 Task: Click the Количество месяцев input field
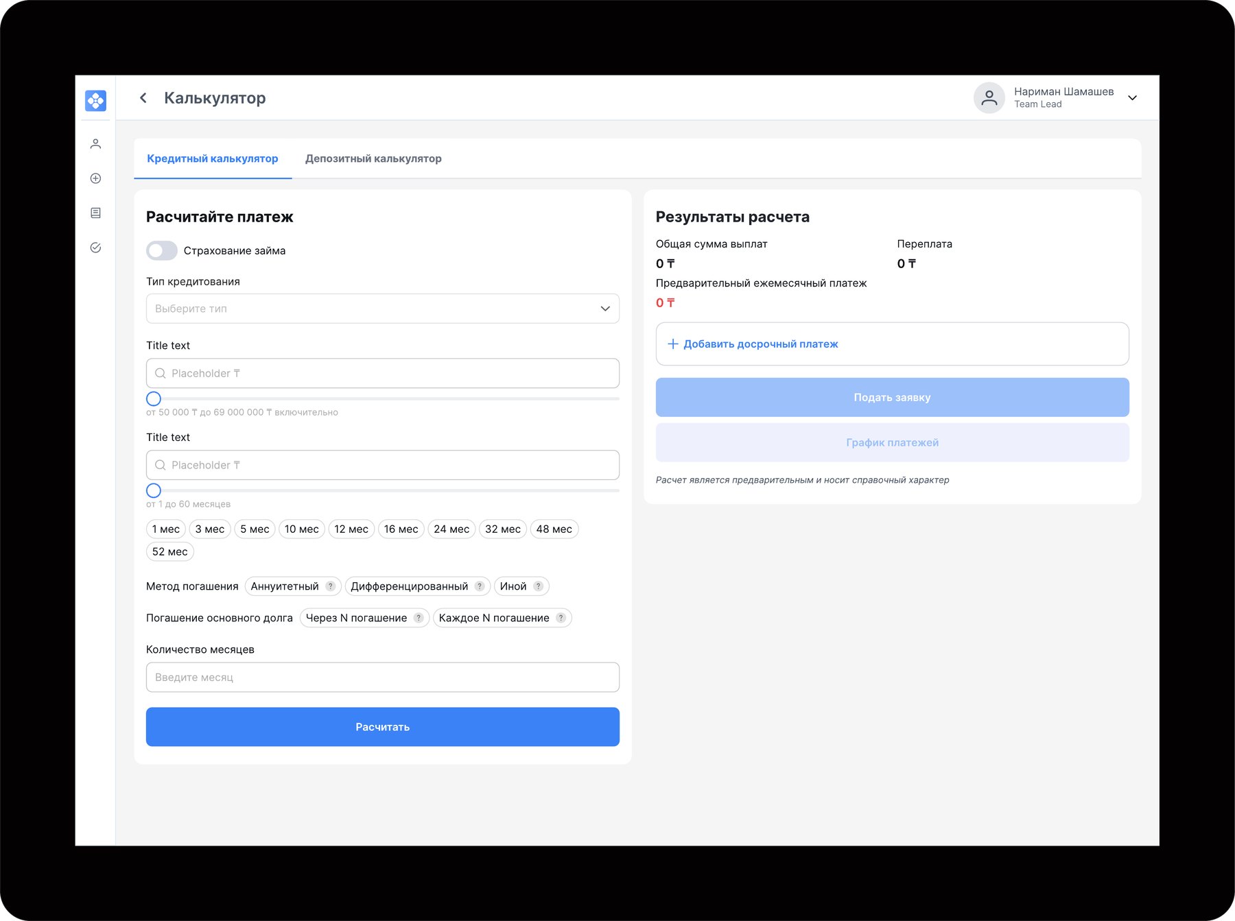pyautogui.click(x=383, y=678)
